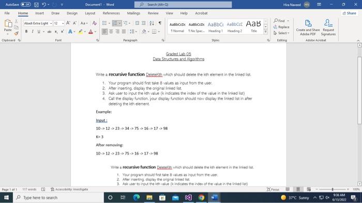Click the Increase Indent icon

[x=144, y=23]
